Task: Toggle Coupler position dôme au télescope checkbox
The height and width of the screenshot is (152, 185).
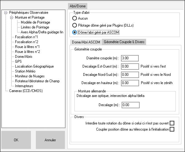Action: coord(172,129)
